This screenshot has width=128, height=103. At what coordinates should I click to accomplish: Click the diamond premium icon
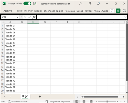[90, 4]
